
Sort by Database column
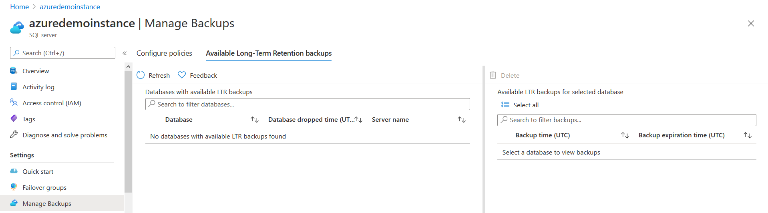coord(255,120)
